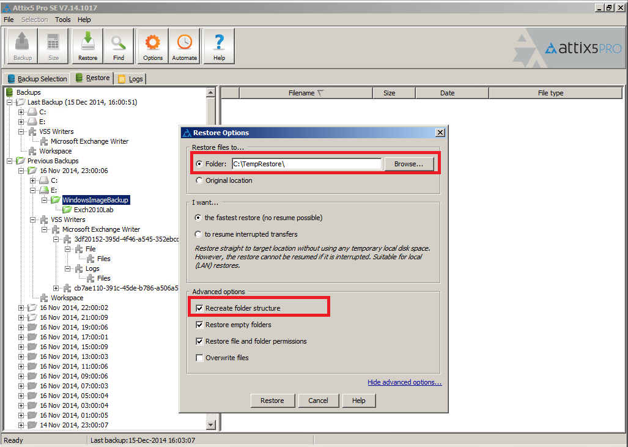Collapse the WindowsImageBackup folder node
This screenshot has width=628, height=447.
[44, 201]
